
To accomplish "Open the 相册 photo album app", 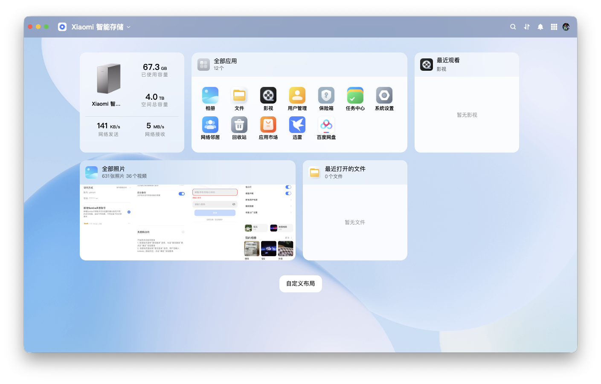I will click(210, 95).
